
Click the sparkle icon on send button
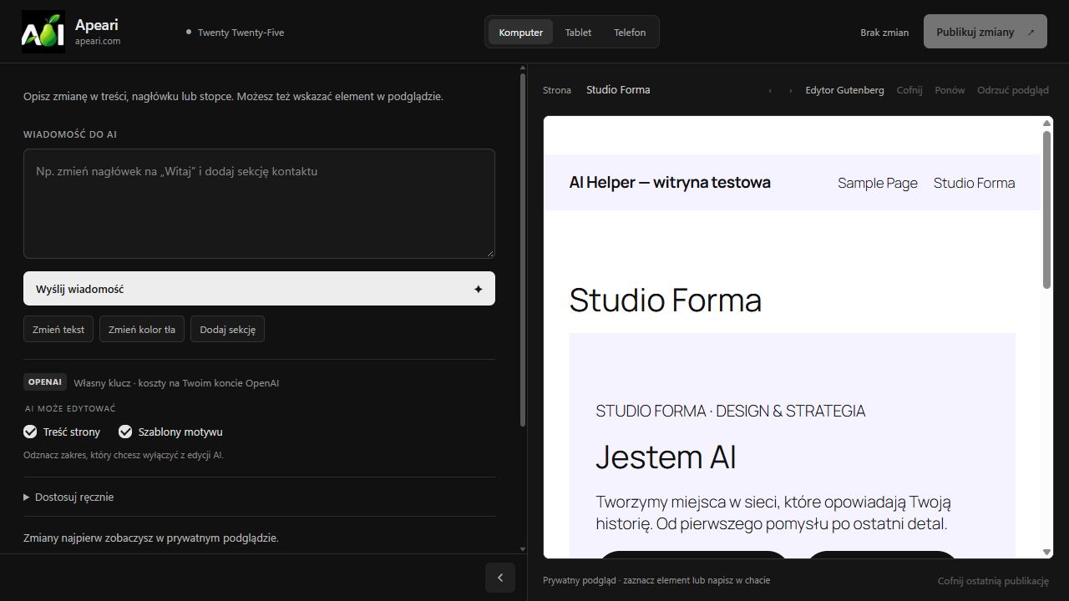click(479, 289)
